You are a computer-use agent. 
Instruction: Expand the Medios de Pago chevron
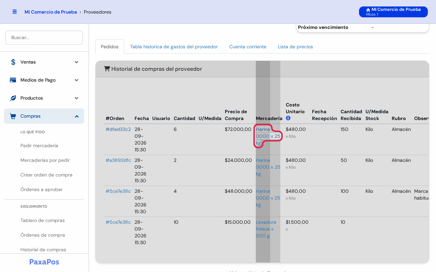coord(77,80)
